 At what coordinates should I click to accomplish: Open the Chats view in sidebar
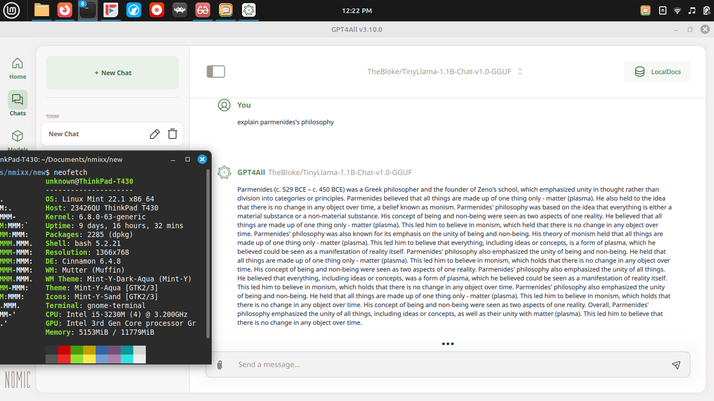pyautogui.click(x=17, y=104)
